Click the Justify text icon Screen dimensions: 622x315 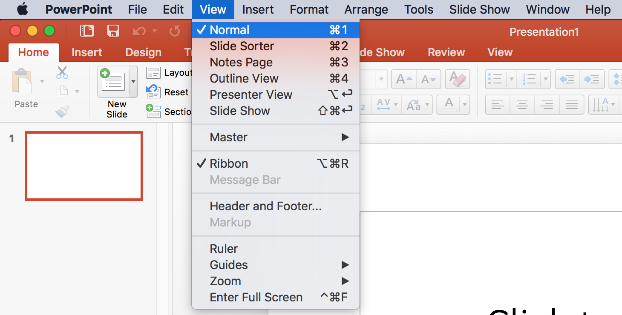pos(572,105)
